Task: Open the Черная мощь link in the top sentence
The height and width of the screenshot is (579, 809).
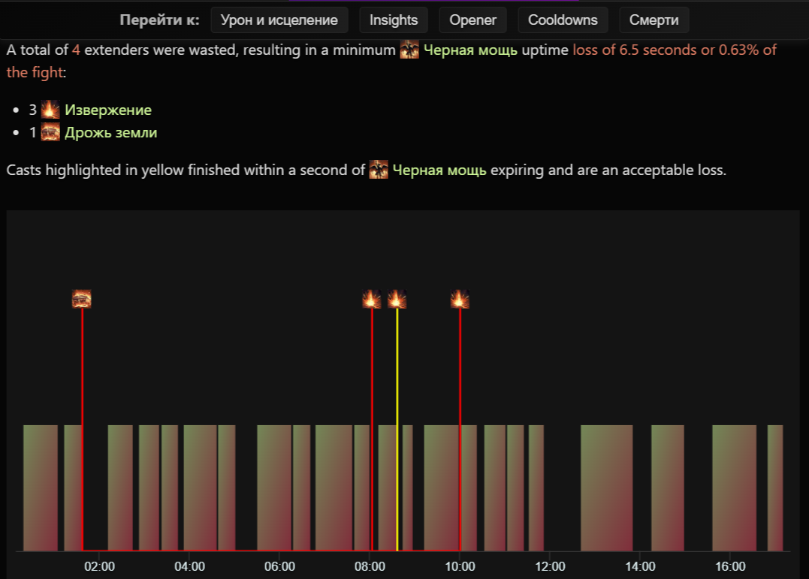Action: click(470, 50)
